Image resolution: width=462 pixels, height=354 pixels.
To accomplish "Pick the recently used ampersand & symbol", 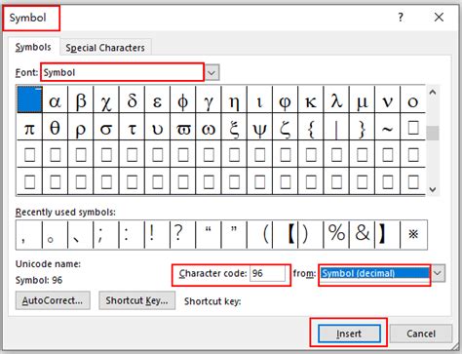I will (x=362, y=235).
